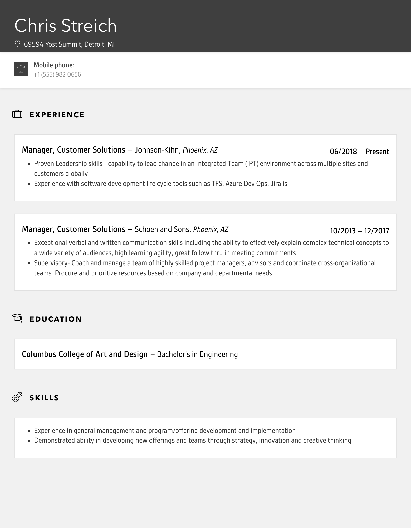This screenshot has height=528, width=411.
Task: Click the address 69594 Yost Summit, Detroit, MI
Action: [69, 44]
